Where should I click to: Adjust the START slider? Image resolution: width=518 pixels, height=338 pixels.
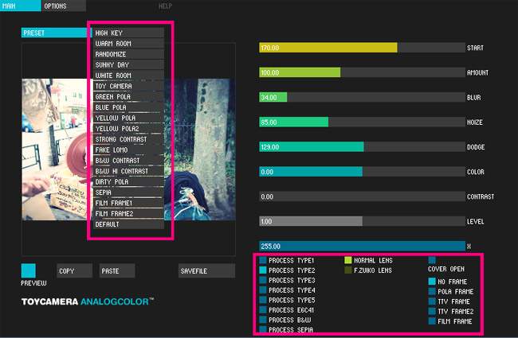tap(362, 48)
